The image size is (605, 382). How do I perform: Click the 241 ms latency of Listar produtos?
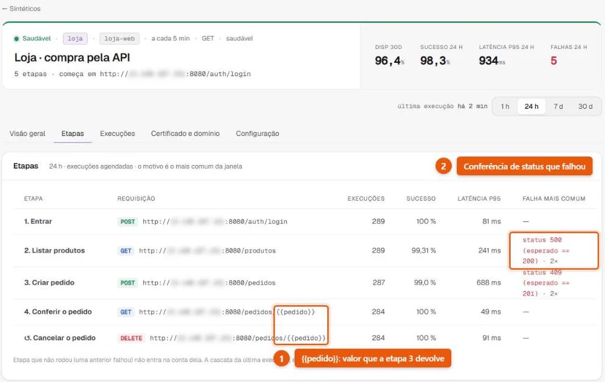click(x=489, y=251)
